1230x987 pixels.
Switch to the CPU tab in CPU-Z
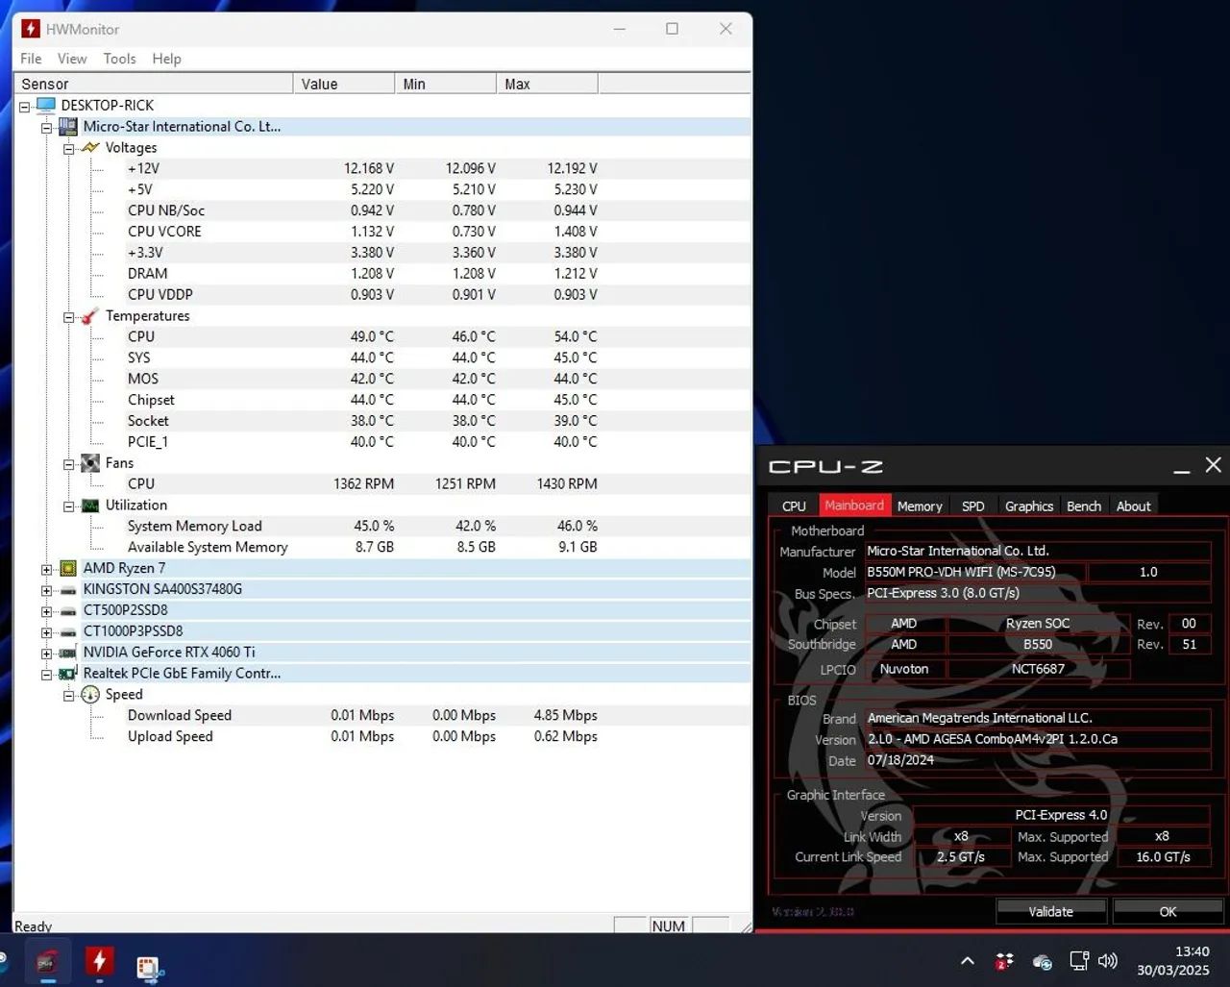click(794, 506)
